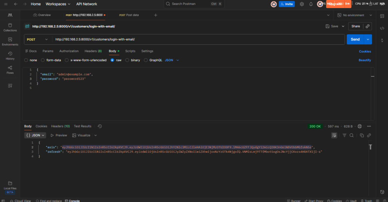
Task: Open the No environment selector dropdown
Action: click(353, 15)
